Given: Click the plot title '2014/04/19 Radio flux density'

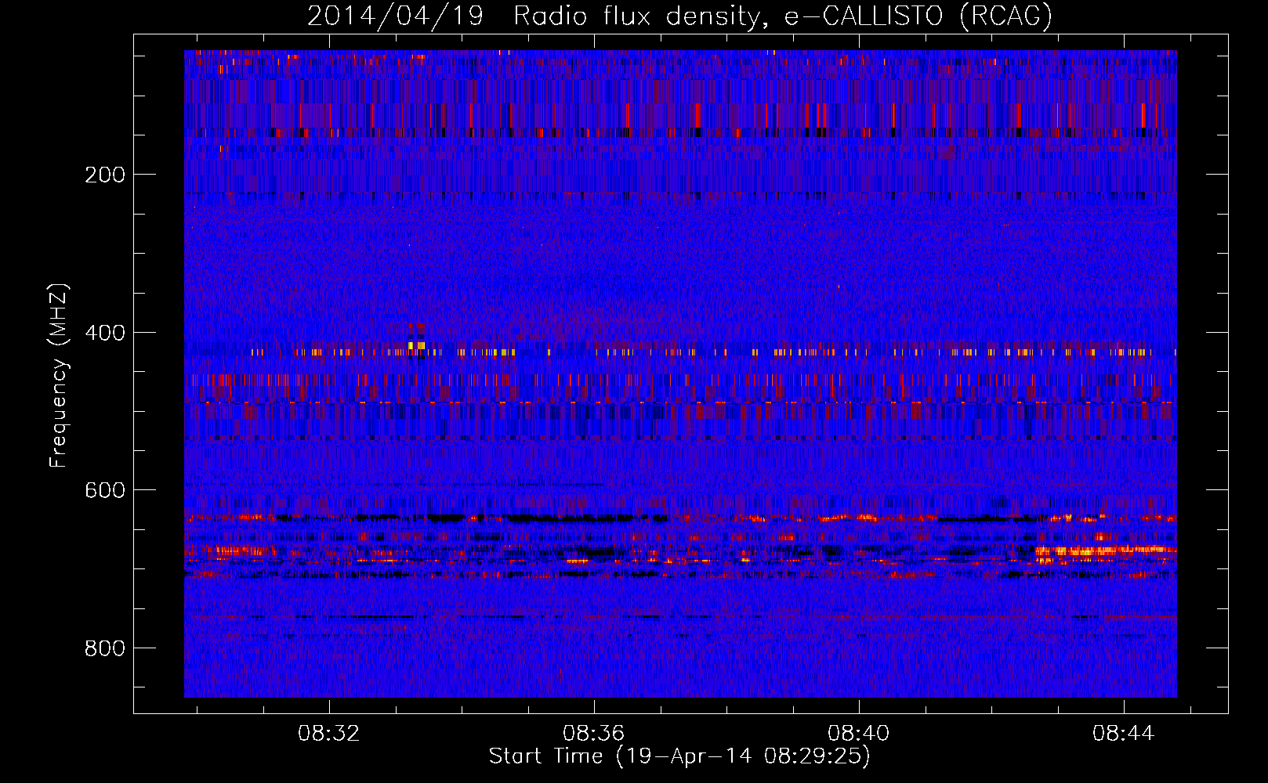Looking at the screenshot, I should pyautogui.click(x=679, y=16).
